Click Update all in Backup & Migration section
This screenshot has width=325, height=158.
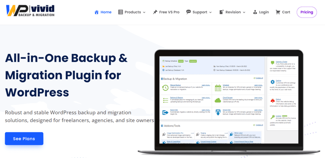click(259, 78)
